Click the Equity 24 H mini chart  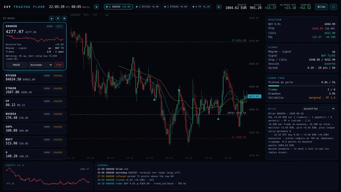[x=48, y=176]
